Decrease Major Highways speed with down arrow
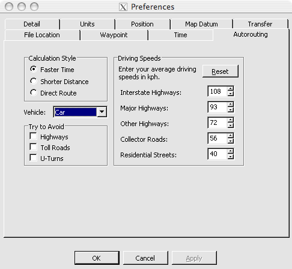Image resolution: width=292 pixels, height=269 pixels. click(x=231, y=109)
